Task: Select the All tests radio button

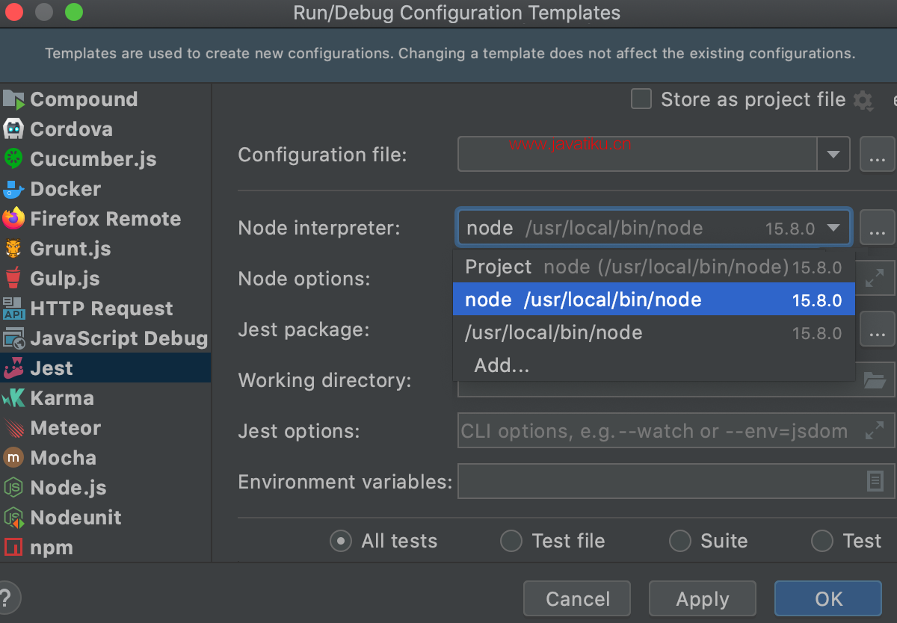Action: pos(341,541)
